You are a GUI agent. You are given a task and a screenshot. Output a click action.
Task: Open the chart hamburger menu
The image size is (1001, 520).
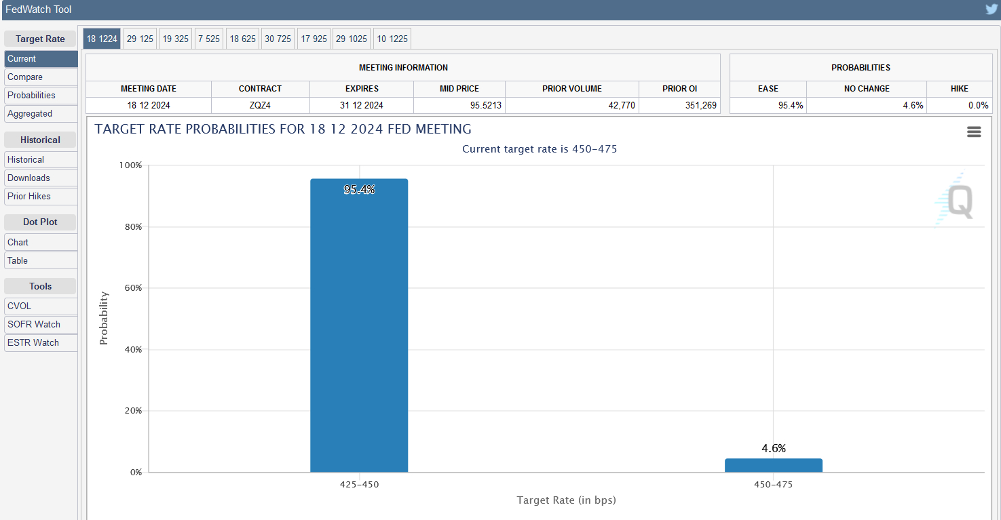point(974,132)
